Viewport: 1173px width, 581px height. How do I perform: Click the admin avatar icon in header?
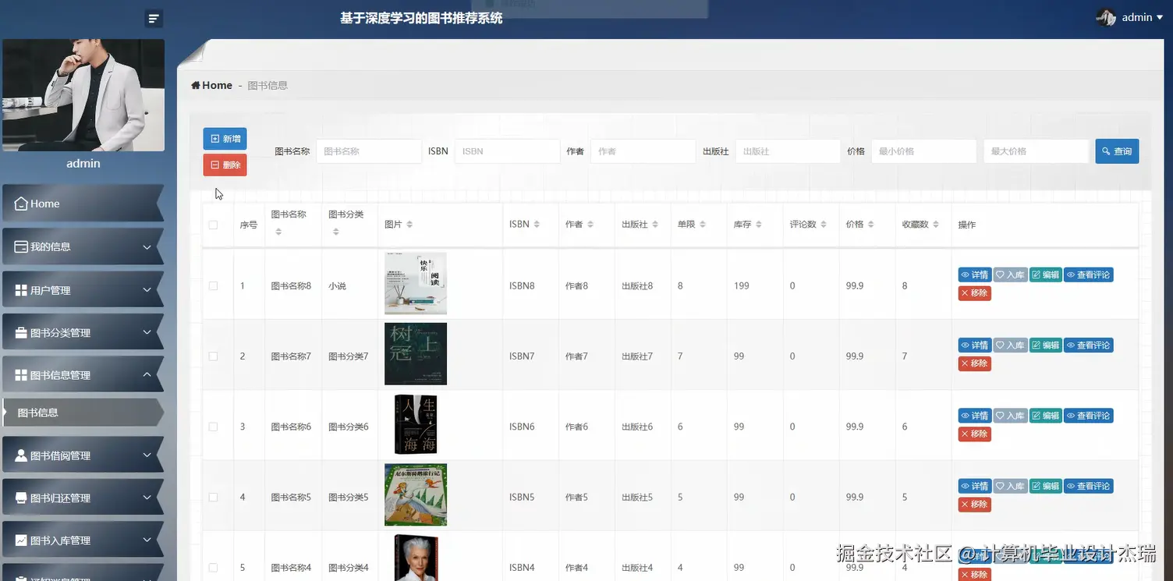(1106, 17)
